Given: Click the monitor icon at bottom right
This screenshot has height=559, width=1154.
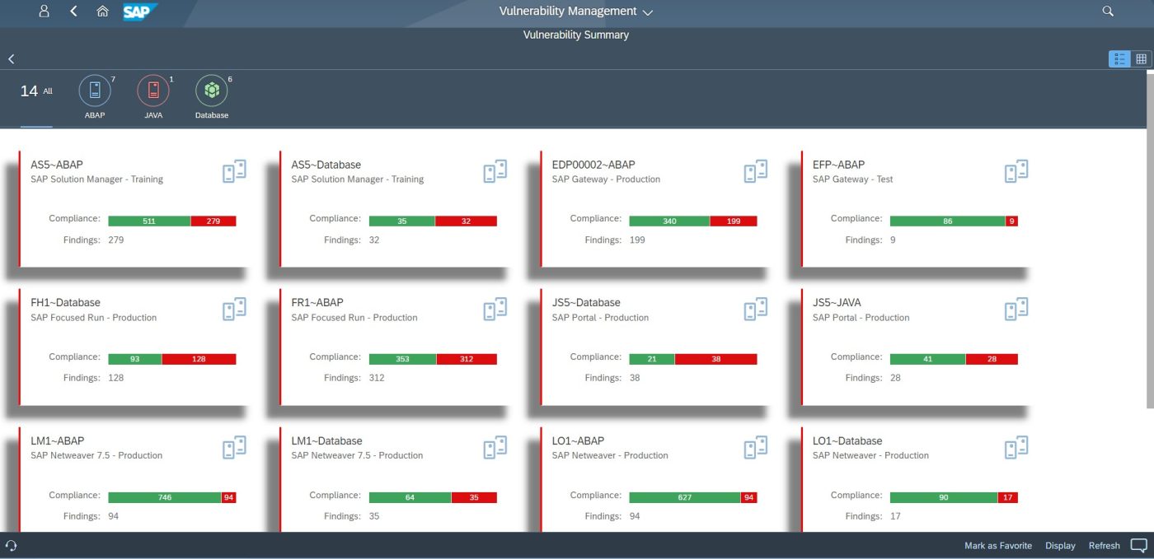Looking at the screenshot, I should 1138,545.
